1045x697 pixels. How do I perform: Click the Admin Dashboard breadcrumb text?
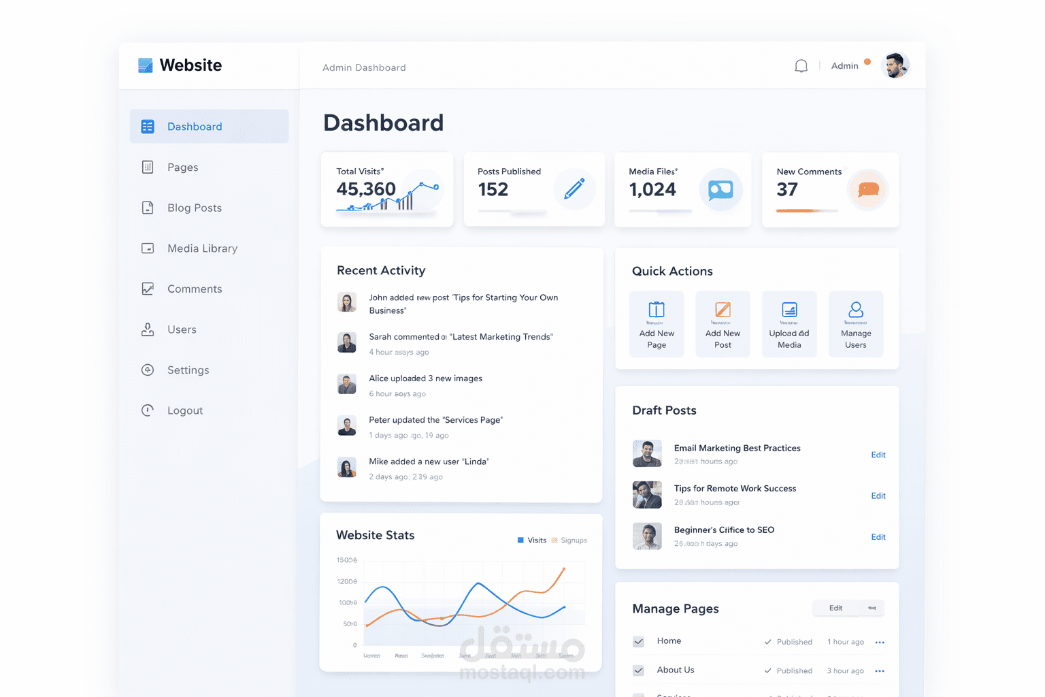364,67
